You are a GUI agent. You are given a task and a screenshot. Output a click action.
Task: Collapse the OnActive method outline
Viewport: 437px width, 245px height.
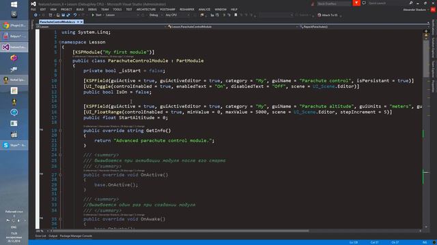[x=60, y=175]
